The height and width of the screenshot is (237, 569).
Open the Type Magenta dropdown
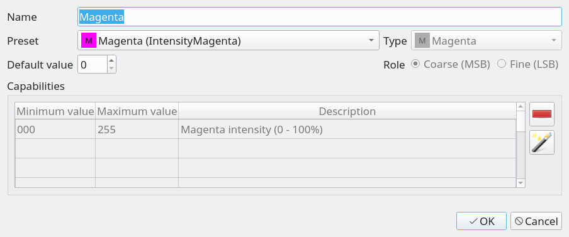[487, 40]
